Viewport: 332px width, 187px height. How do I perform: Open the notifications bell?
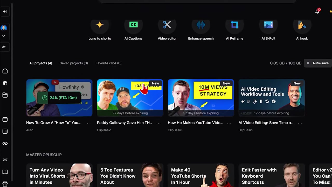pos(317,11)
